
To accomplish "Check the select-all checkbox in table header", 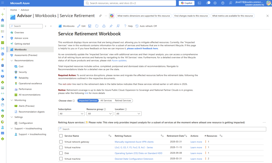I will [61, 136].
